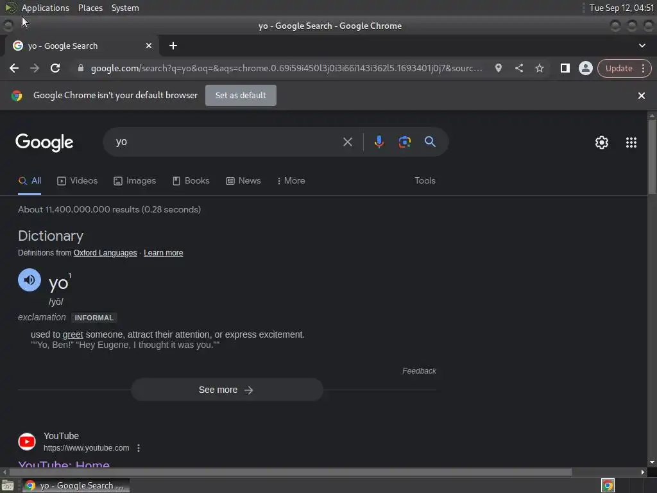Click the horizontal scrollbar thumb
The width and height of the screenshot is (657, 493).
(x=291, y=472)
